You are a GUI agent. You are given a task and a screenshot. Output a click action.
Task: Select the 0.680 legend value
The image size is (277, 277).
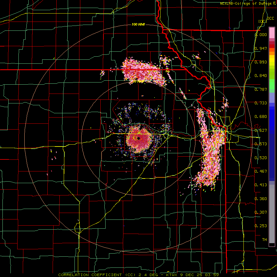click(261, 117)
